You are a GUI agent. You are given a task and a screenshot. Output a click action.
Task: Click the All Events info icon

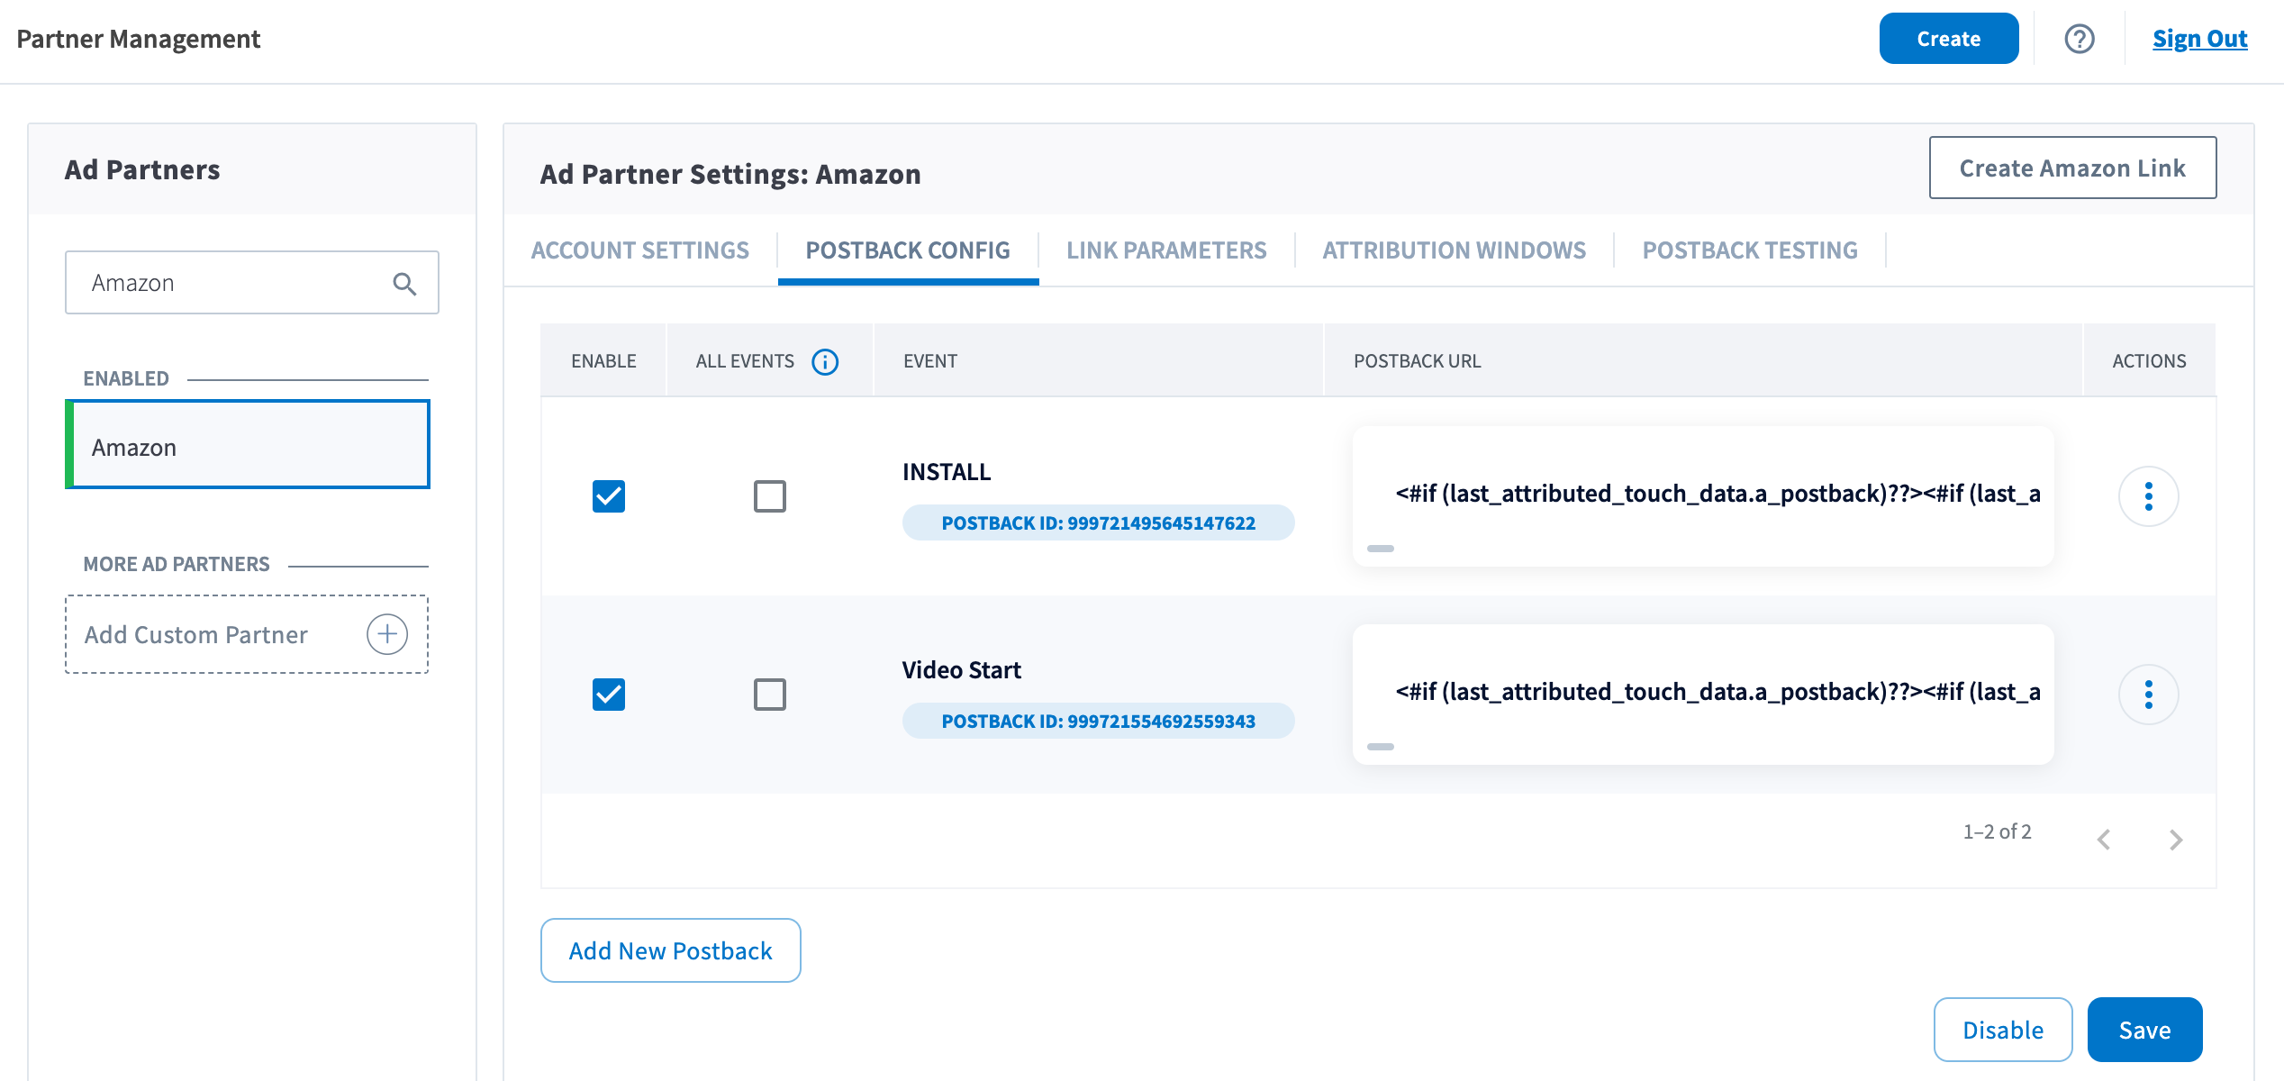point(825,361)
